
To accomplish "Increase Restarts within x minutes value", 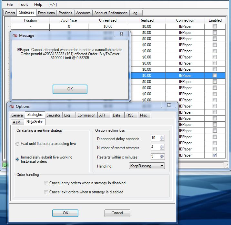I will coord(162,155).
